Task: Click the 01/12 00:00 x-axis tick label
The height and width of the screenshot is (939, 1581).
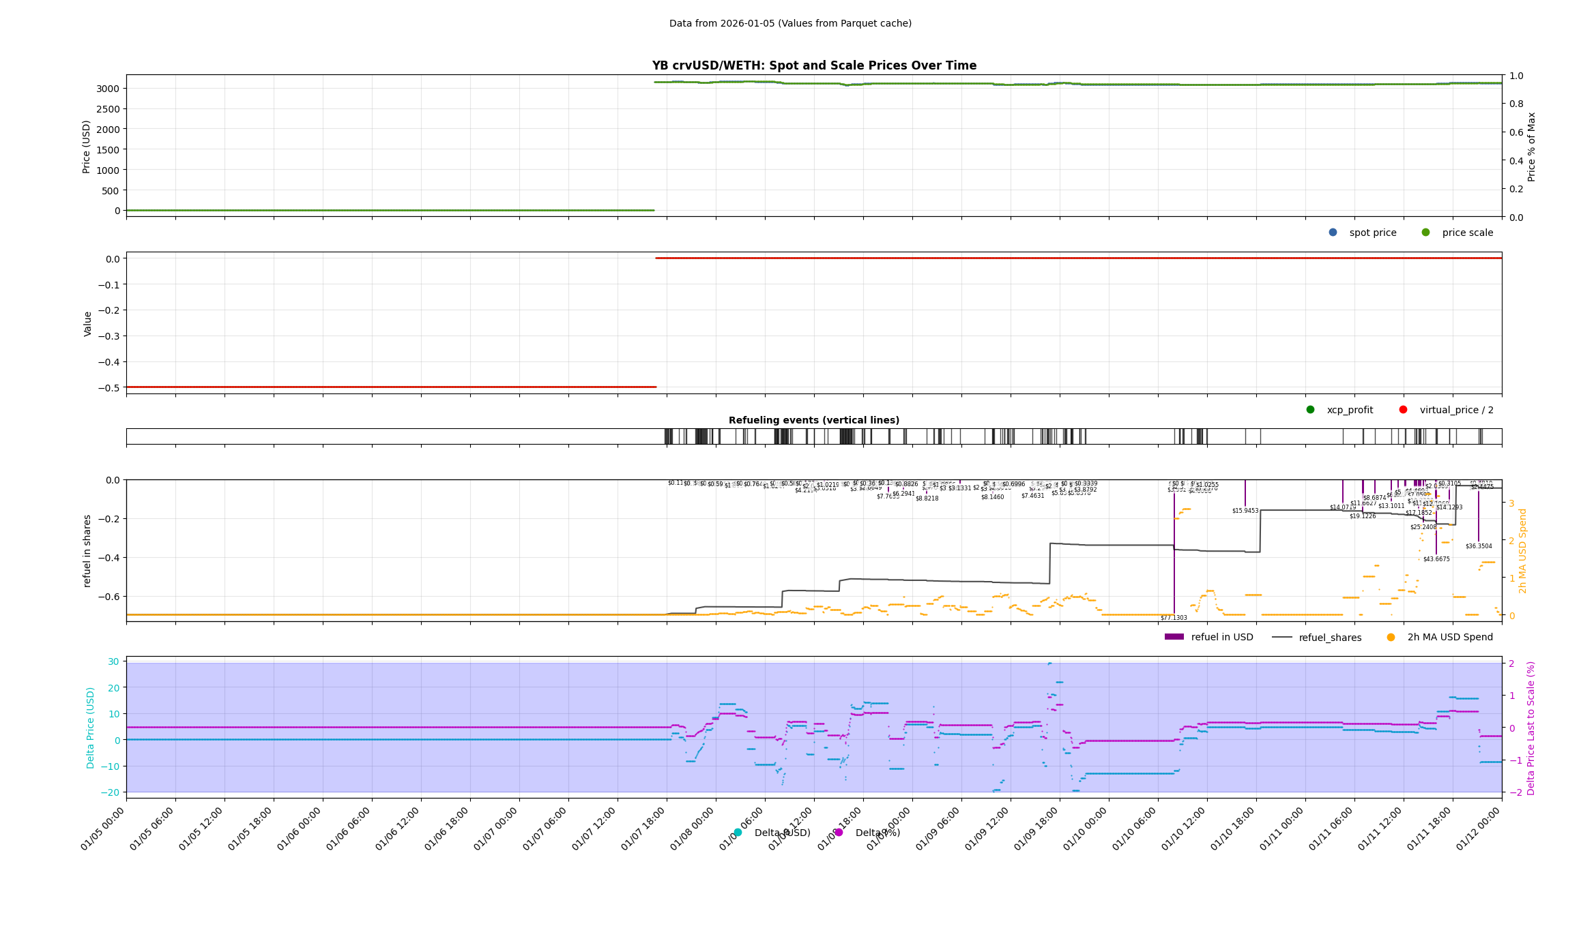Action: click(1478, 829)
